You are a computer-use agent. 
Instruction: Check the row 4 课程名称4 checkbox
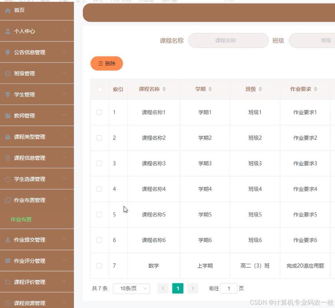tap(99, 189)
